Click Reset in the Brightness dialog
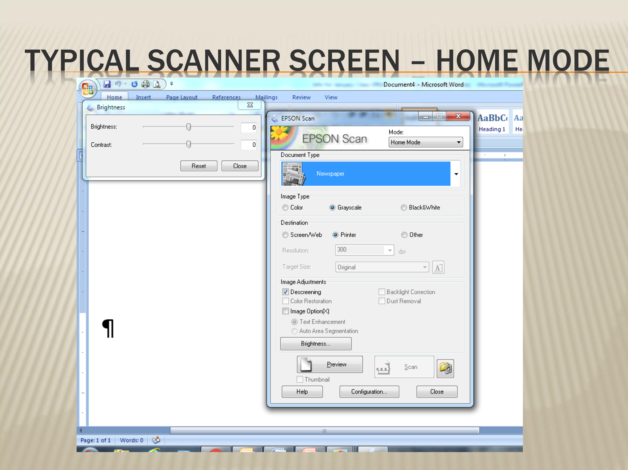This screenshot has width=628, height=470. click(199, 166)
